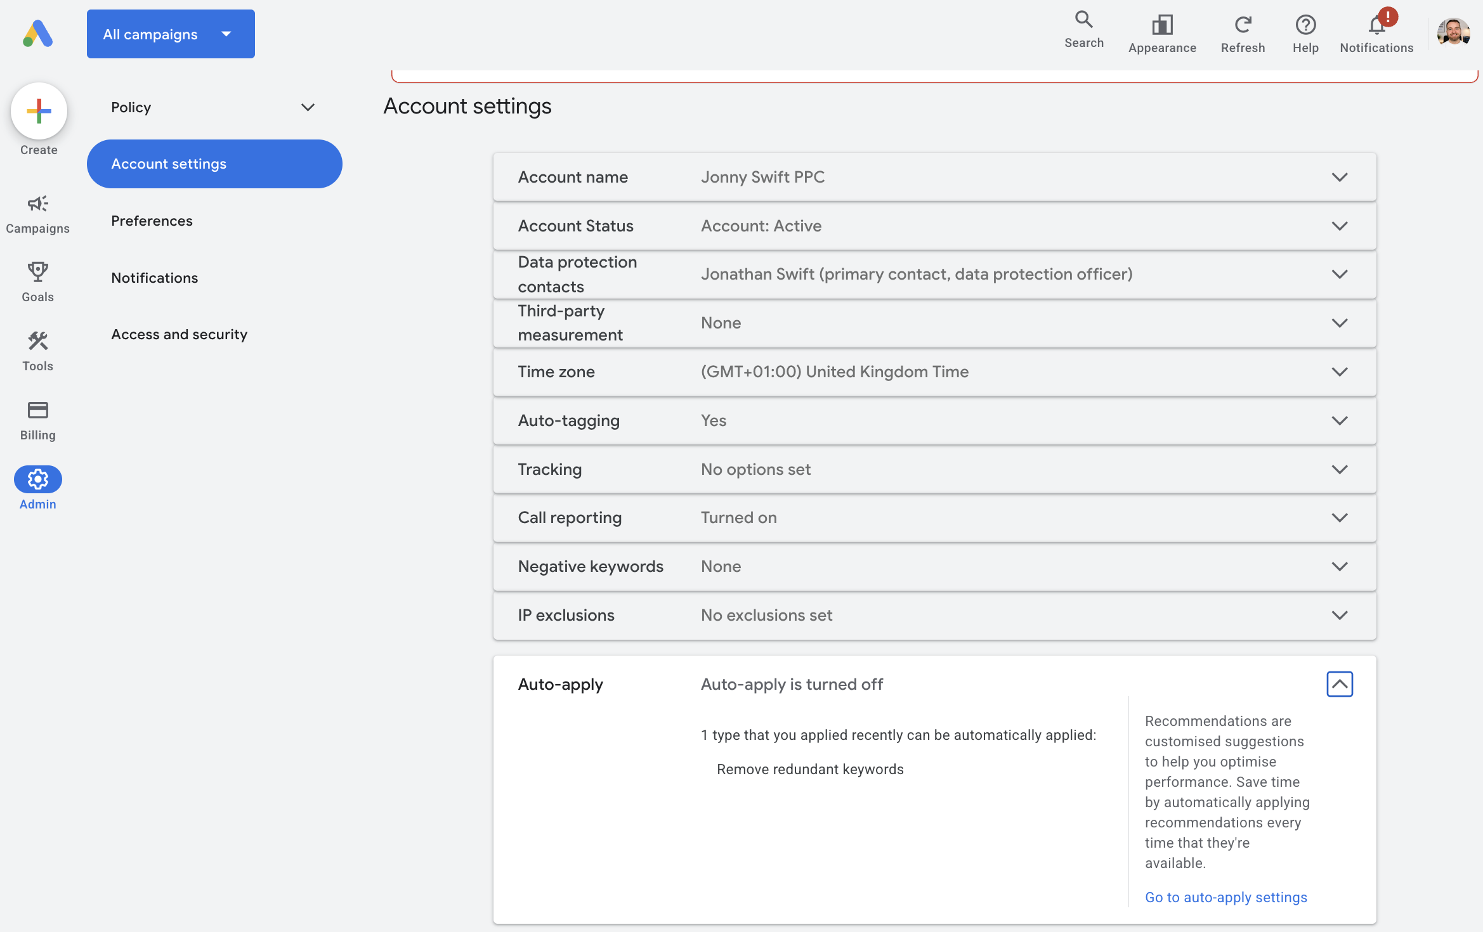Collapse the Auto-apply section
1483x932 pixels.
(1340, 684)
